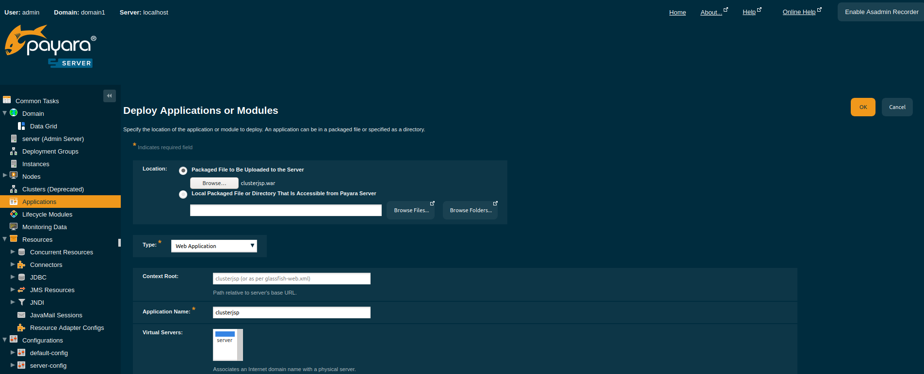Click the Deployment Groups icon
This screenshot has width=924, height=374.
coord(14,151)
